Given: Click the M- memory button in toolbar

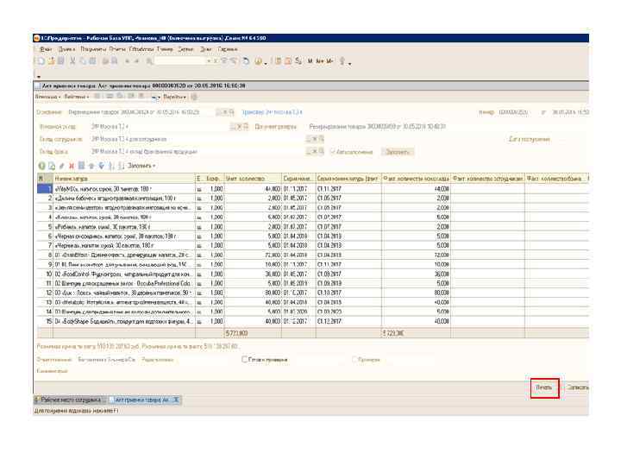Looking at the screenshot, I should click(x=329, y=61).
